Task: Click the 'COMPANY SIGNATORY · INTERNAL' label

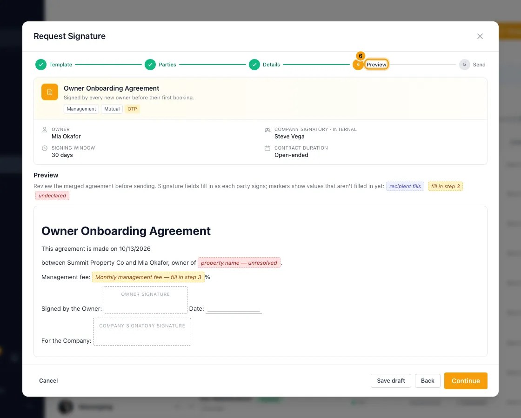Action: pyautogui.click(x=315, y=130)
